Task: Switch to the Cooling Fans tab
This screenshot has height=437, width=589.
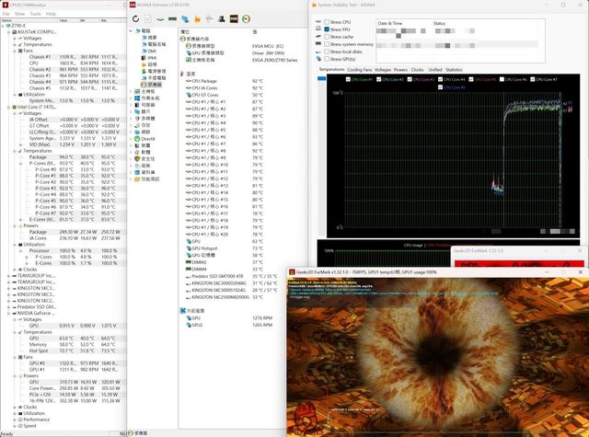Action: (360, 69)
